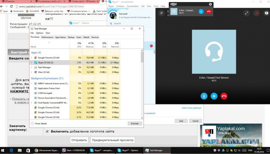Viewport: 270px width, 154px height.
Task: Mute microphone in the Skype call window
Action: click(x=204, y=96)
